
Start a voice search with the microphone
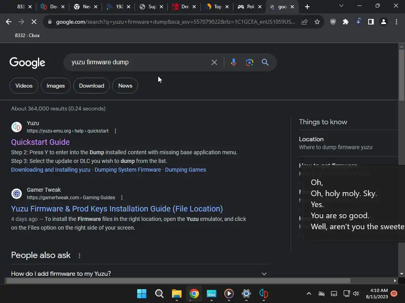[233, 62]
